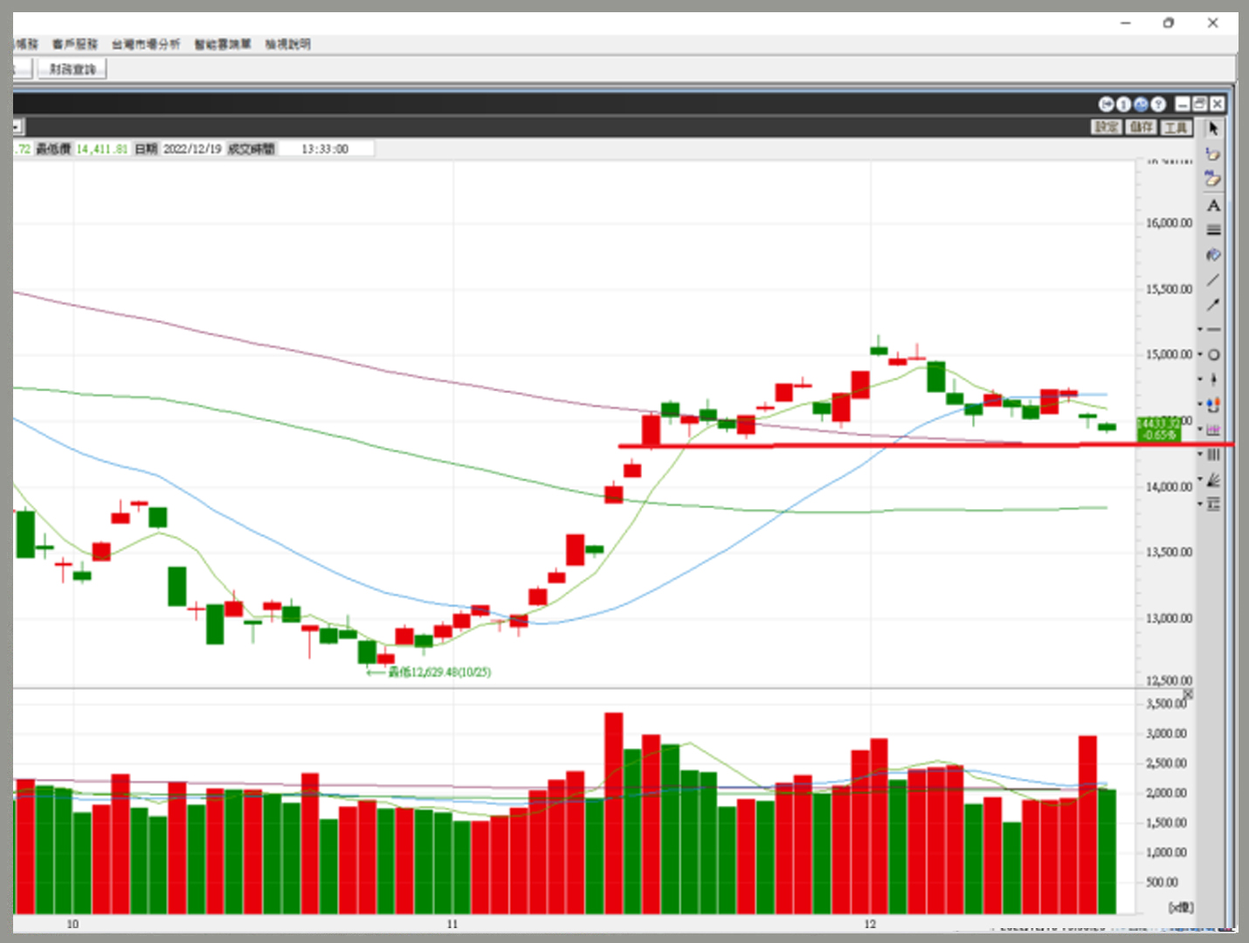Click the time field showing 13:33:00

click(x=325, y=149)
